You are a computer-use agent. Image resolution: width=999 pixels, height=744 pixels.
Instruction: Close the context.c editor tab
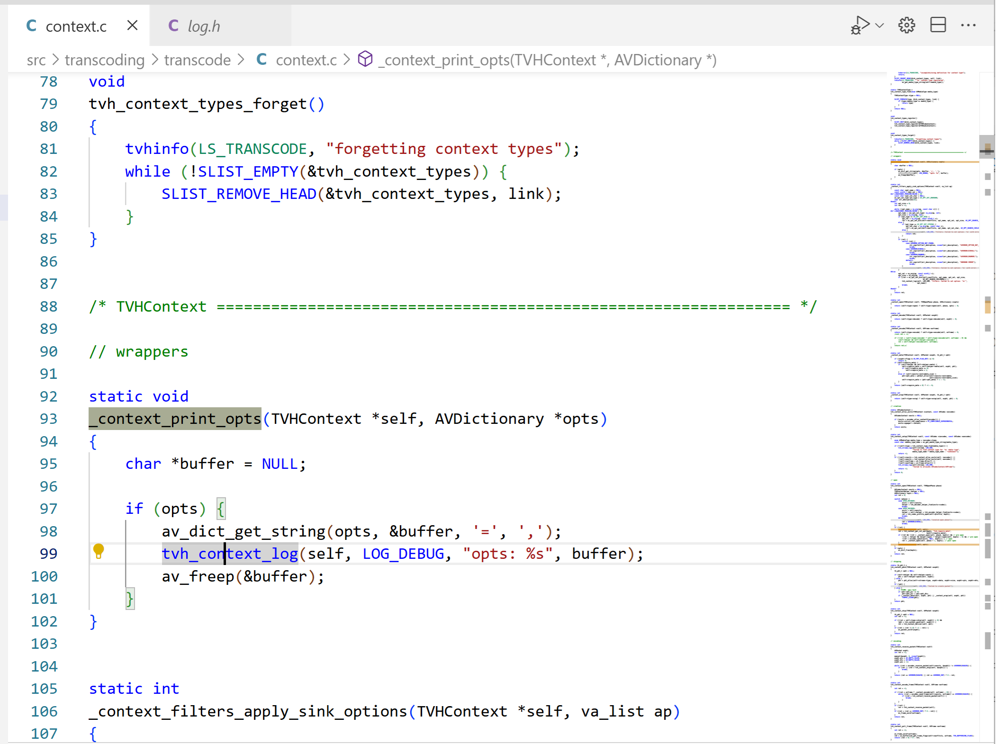click(x=133, y=26)
